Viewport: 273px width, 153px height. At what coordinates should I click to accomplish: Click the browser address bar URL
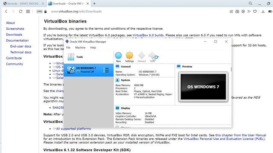76,11
